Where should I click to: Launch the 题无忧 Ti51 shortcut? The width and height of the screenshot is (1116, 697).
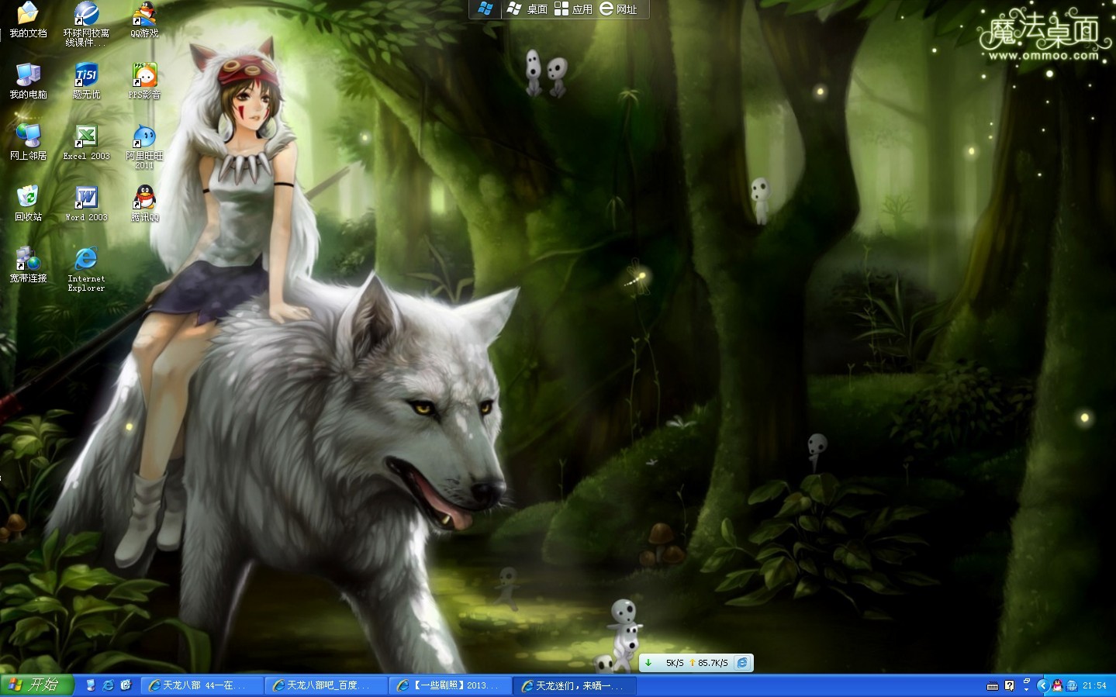86,81
